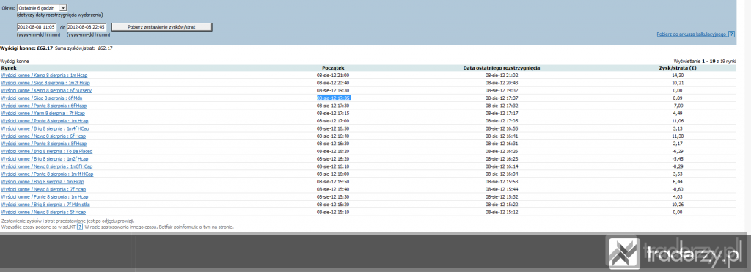Click the profit value 11,06

(x=678, y=121)
